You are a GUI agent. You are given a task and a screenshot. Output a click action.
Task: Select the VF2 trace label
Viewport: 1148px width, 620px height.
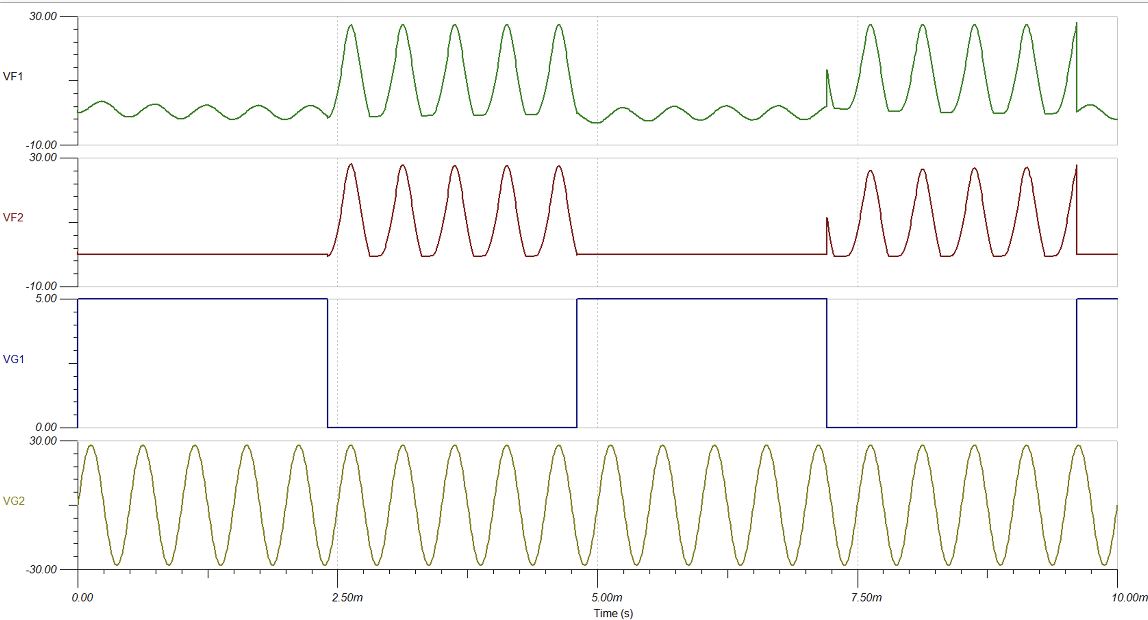tap(13, 218)
